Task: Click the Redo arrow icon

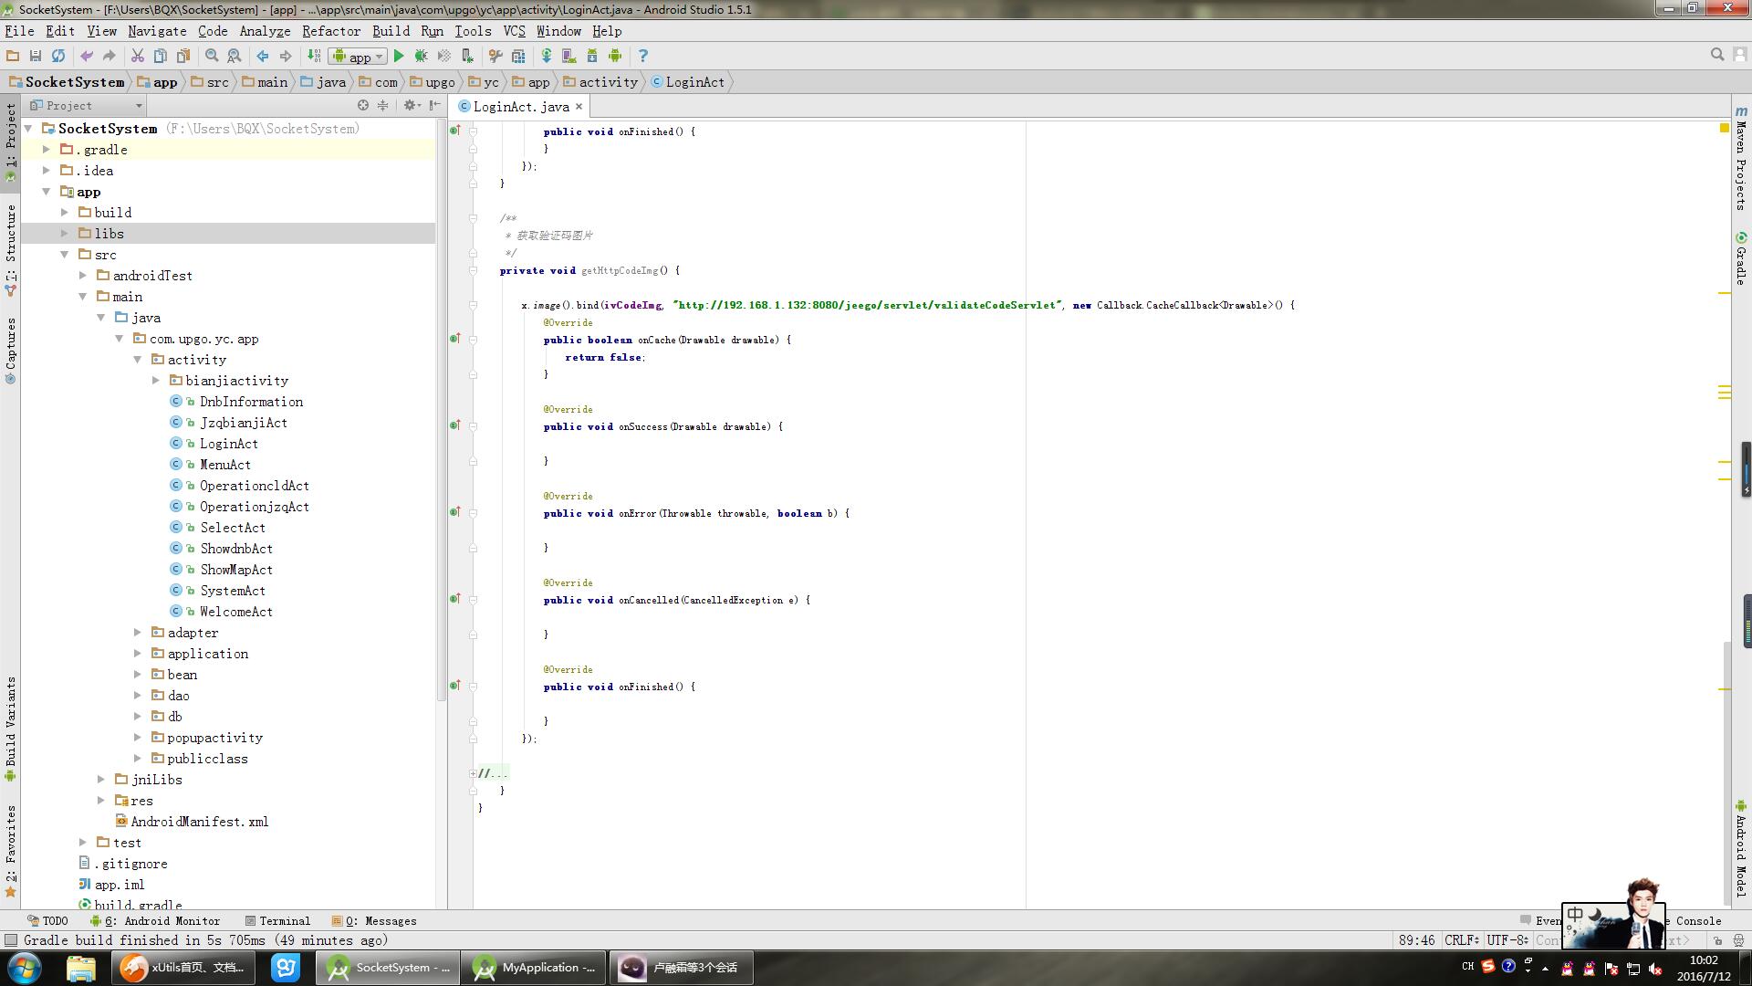Action: (109, 56)
